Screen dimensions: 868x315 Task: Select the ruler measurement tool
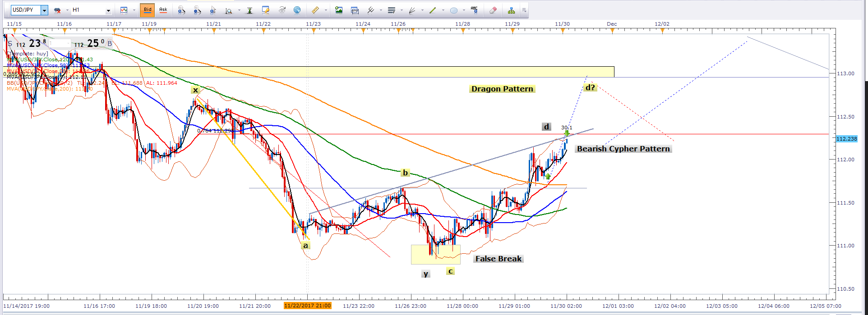tap(315, 10)
